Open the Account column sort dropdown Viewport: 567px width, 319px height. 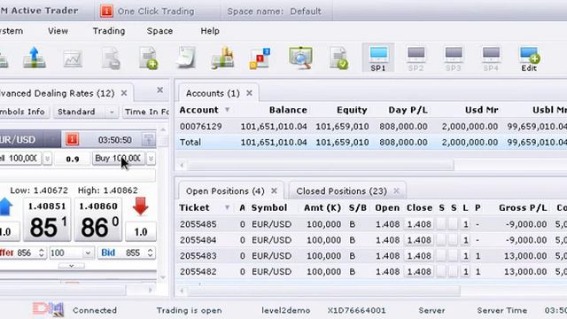[227, 110]
